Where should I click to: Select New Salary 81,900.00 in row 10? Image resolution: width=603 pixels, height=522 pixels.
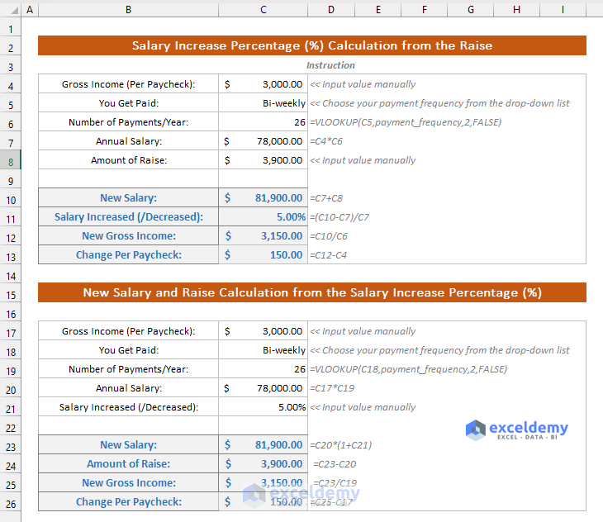click(263, 198)
